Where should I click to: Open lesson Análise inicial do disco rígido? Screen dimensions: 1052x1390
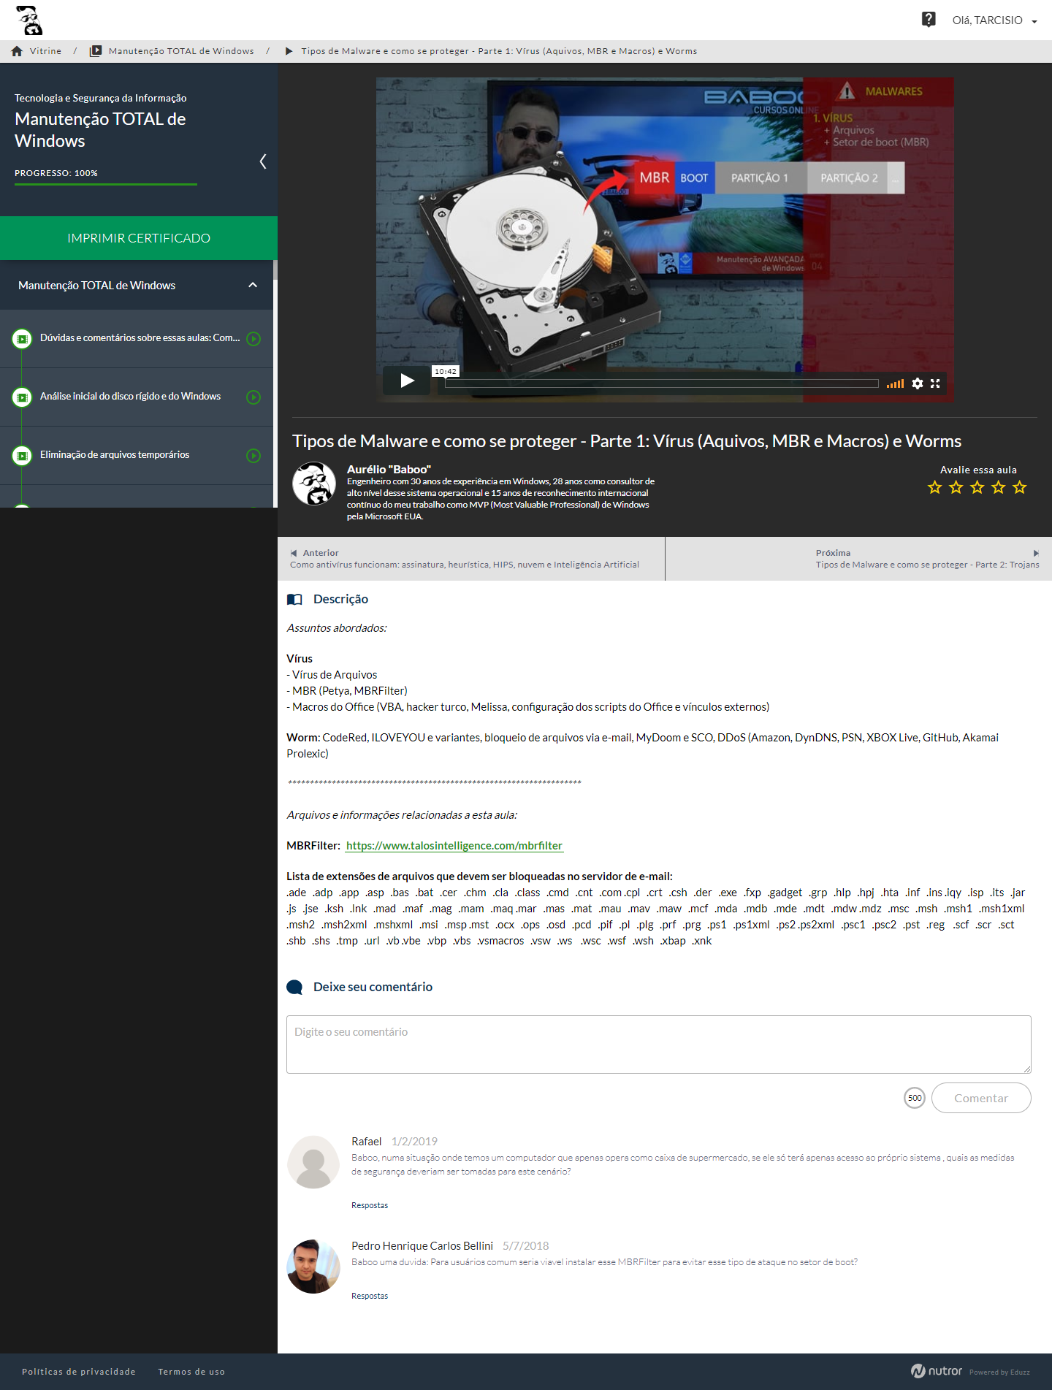point(130,397)
